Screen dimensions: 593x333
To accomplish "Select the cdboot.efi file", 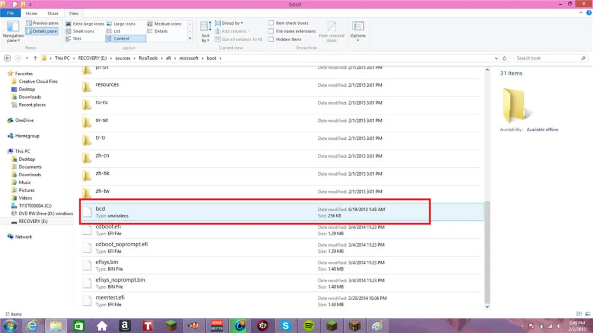I will click(281, 230).
